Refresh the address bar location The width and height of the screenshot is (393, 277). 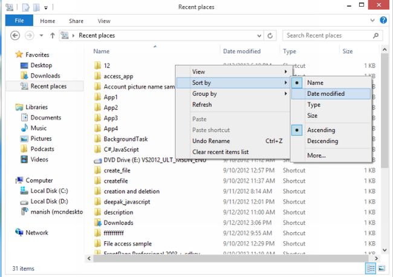270,36
